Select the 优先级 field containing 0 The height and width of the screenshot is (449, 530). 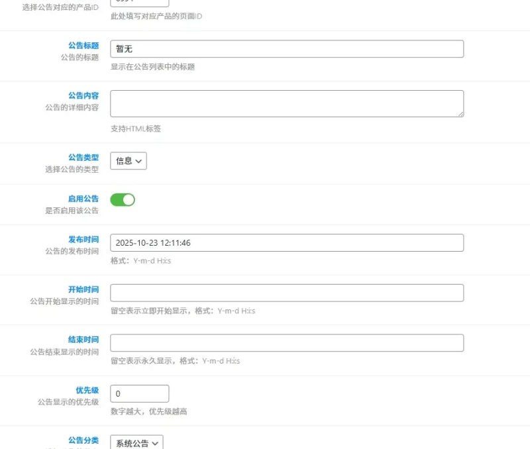coord(139,393)
